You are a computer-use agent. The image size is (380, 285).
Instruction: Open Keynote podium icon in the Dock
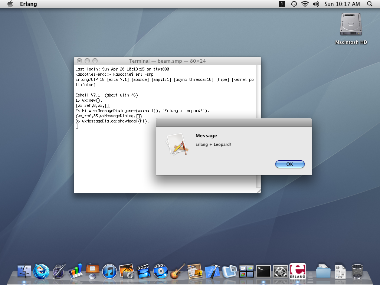[92, 271]
